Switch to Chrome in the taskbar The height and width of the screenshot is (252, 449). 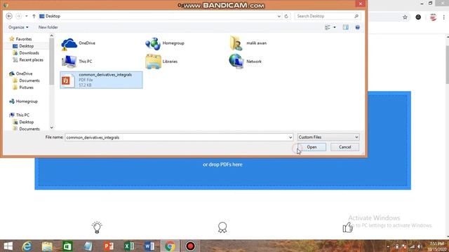170,246
